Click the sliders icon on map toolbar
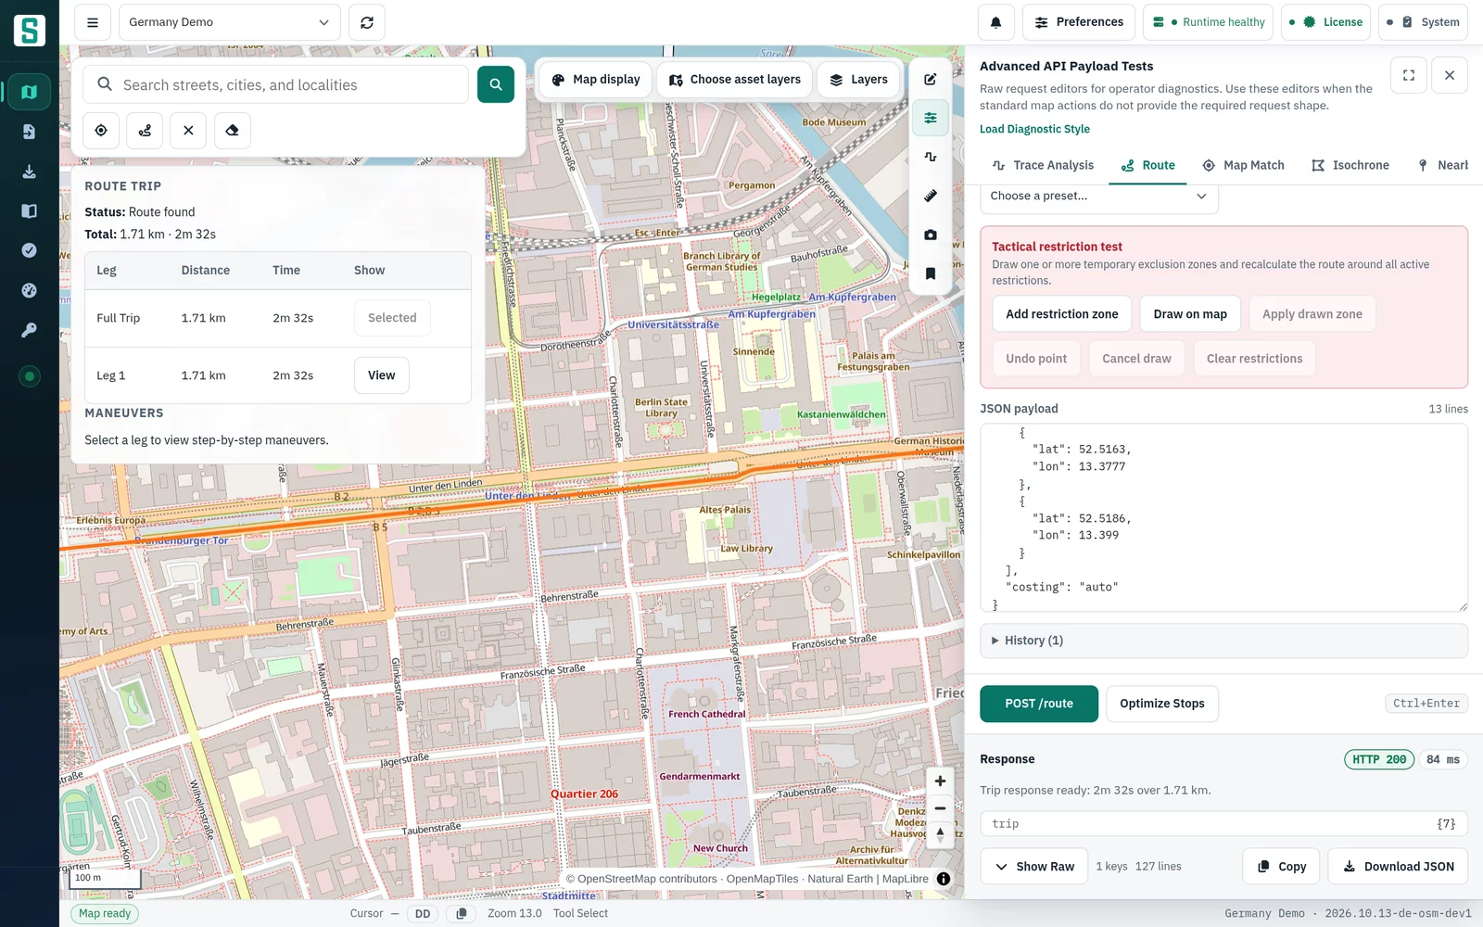 [931, 118]
